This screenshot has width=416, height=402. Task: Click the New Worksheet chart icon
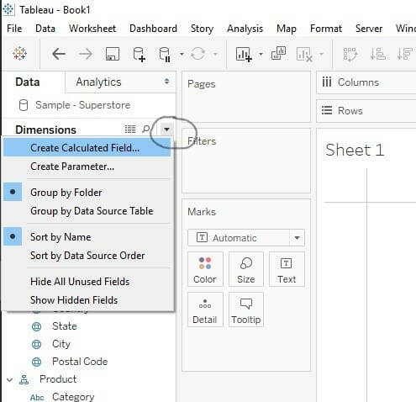tap(244, 54)
